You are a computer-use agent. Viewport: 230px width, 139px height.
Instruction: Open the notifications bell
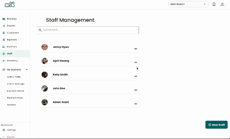pos(214,4)
